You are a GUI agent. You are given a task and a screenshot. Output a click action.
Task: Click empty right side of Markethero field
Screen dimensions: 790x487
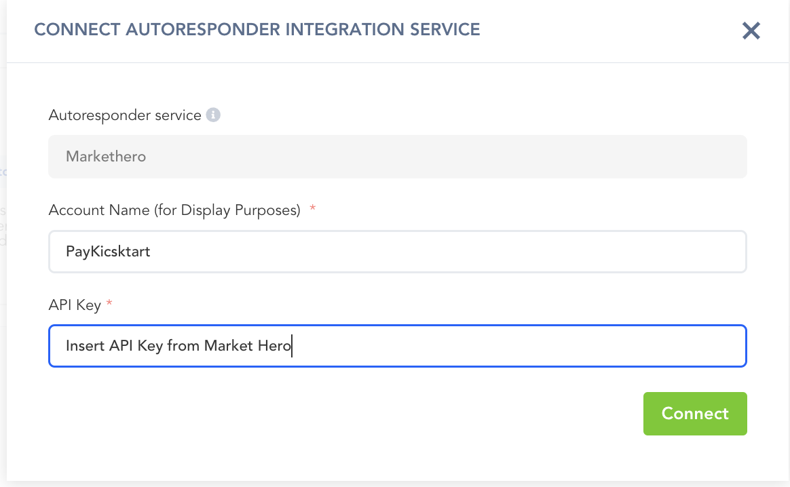[x=679, y=157]
